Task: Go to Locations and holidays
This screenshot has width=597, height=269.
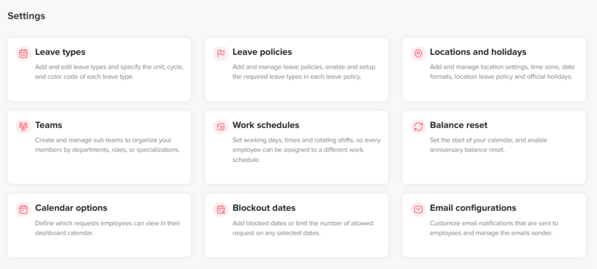Action: [x=477, y=52]
